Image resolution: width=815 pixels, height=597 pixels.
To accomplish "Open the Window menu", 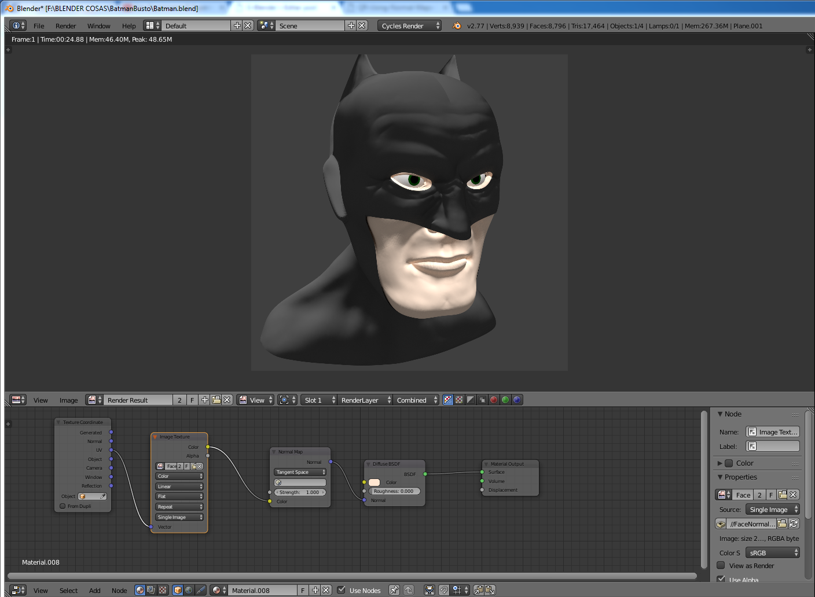I will point(98,25).
